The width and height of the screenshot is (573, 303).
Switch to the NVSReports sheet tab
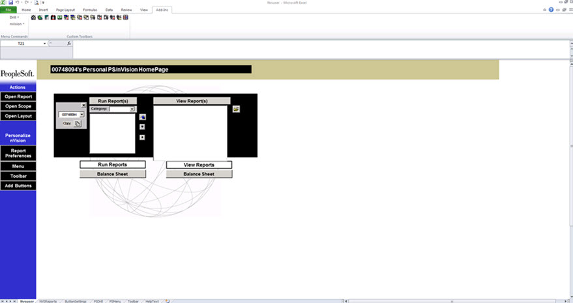click(48, 301)
